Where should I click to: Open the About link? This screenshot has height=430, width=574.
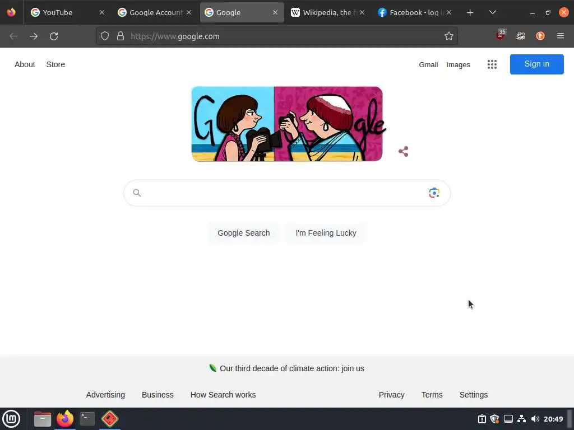coord(25,64)
